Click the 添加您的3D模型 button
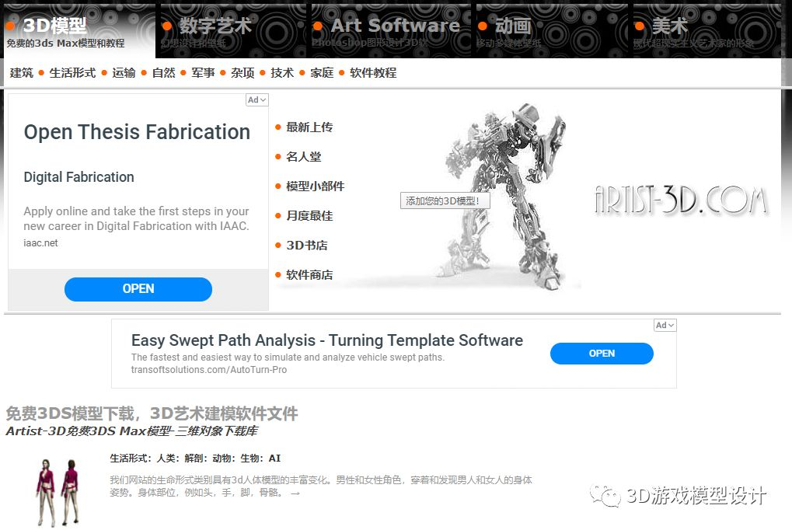This screenshot has width=792, height=530. [445, 200]
